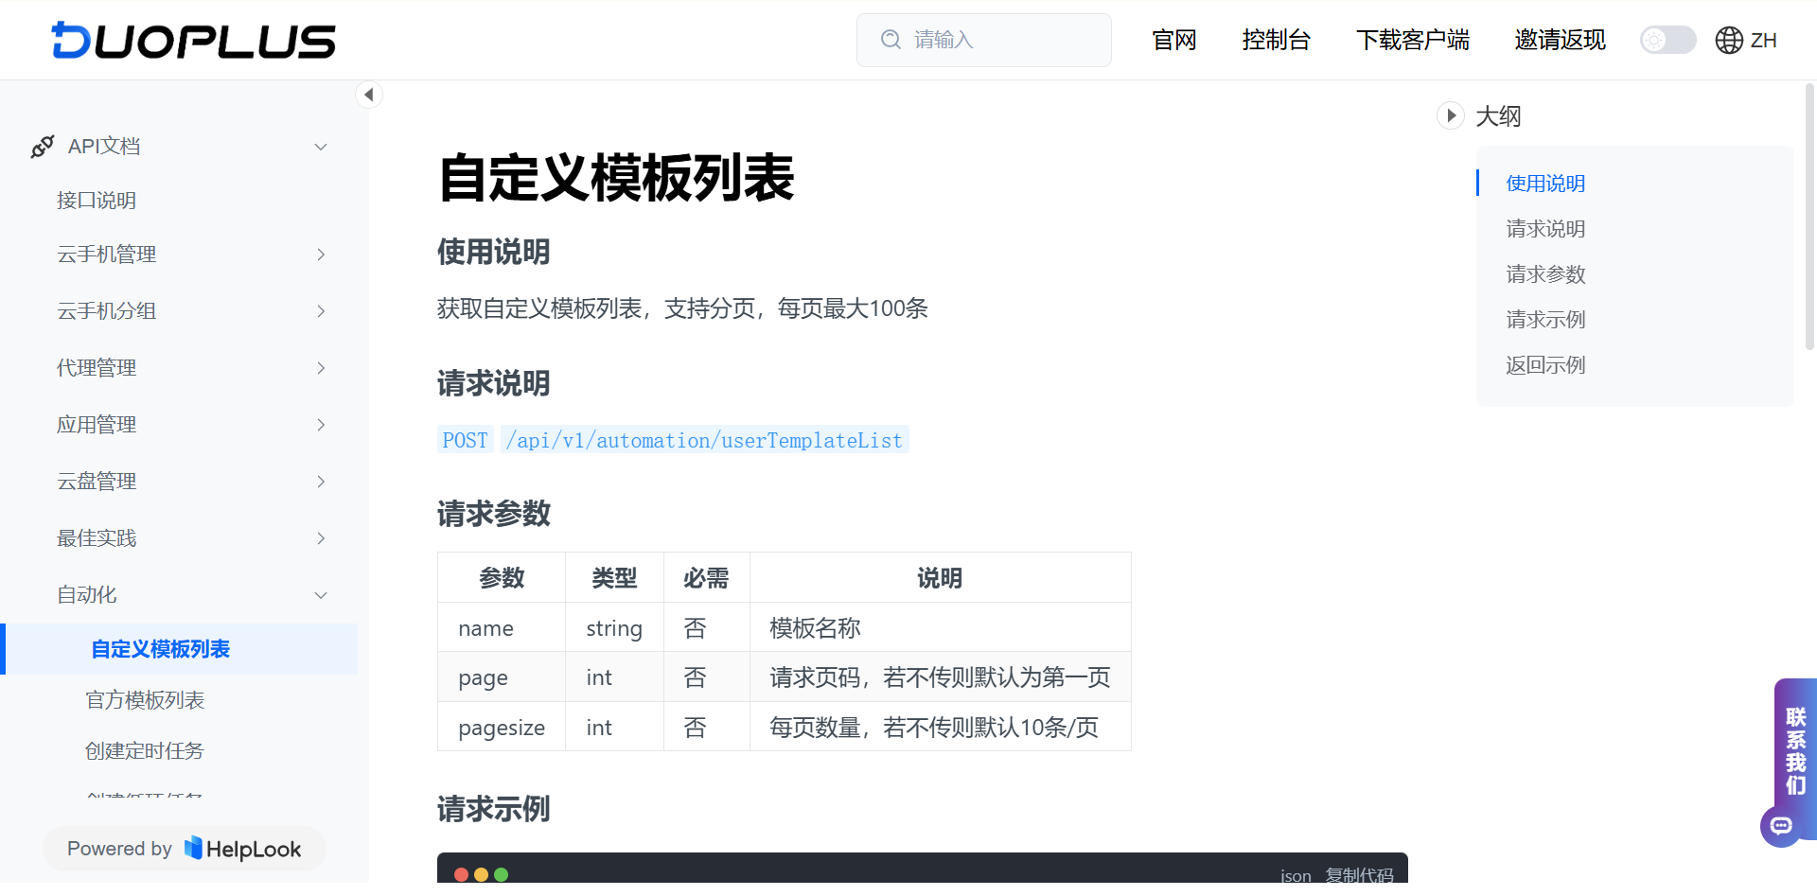Image resolution: width=1817 pixels, height=896 pixels.
Task: Click the /api/v1/automation/userTemplateList path
Action: pyautogui.click(x=704, y=440)
